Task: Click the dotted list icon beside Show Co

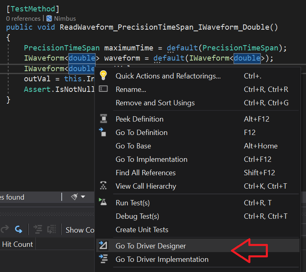Action: coord(52,229)
